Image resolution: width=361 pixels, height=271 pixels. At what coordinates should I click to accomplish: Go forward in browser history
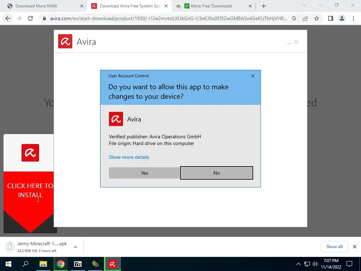pos(19,18)
